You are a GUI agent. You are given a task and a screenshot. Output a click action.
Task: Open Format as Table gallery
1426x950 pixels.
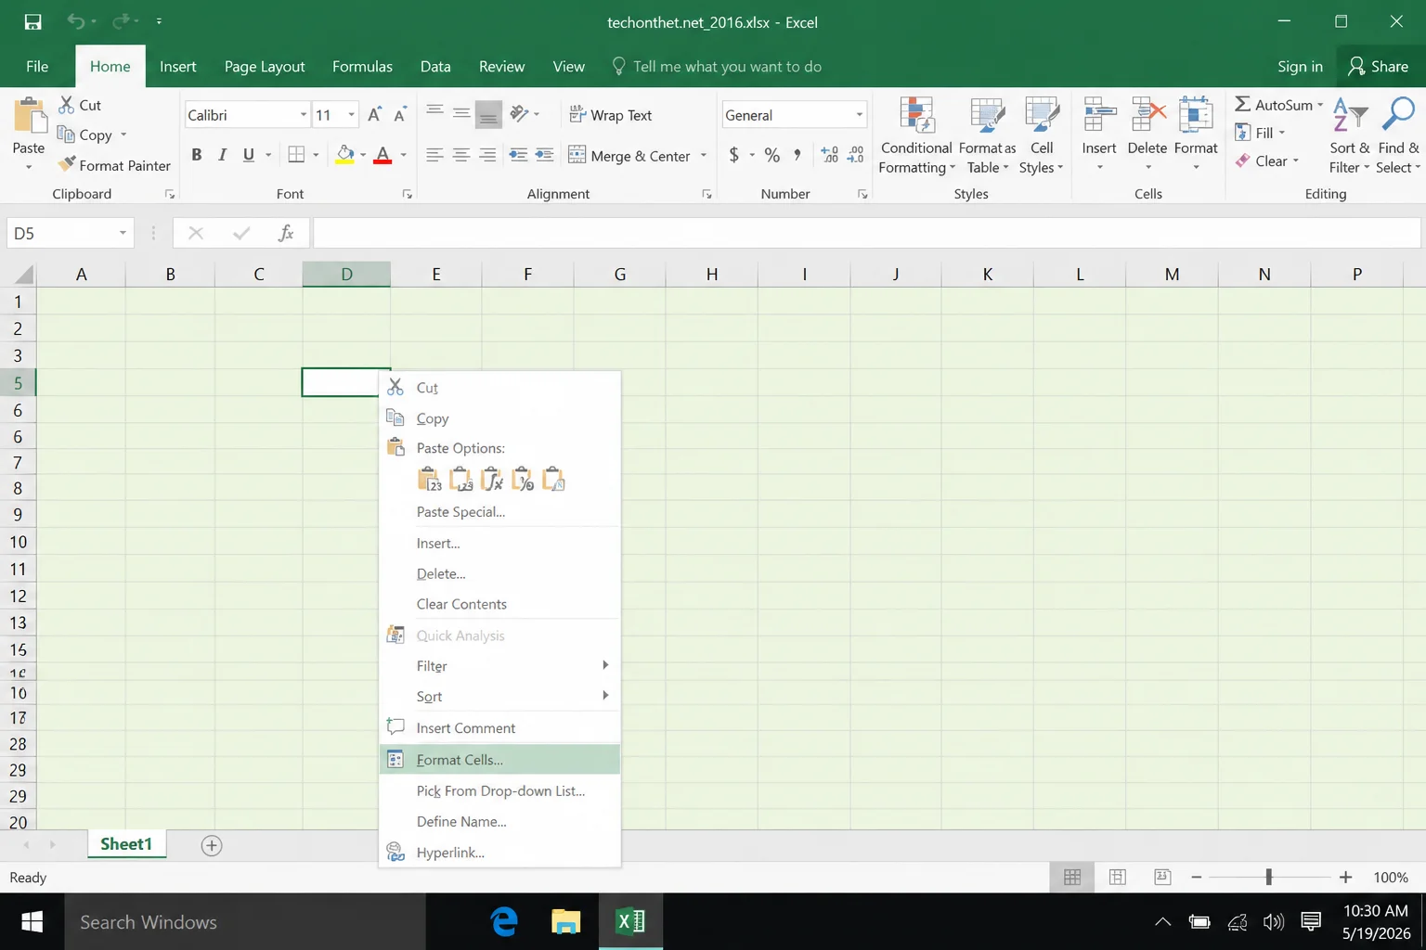coord(987,136)
